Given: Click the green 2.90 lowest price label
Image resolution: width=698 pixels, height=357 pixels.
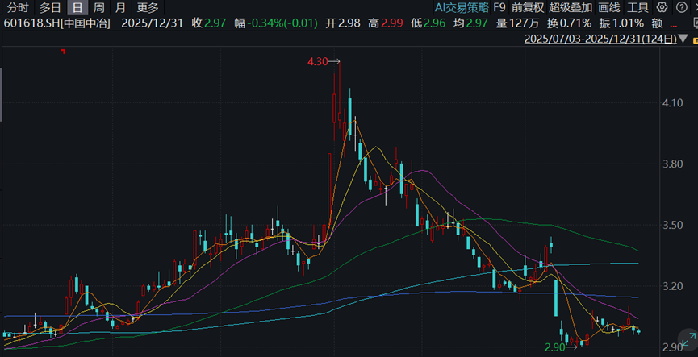Looking at the screenshot, I should (554, 347).
